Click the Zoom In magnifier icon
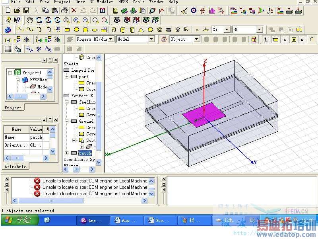Viewport: 318px width, 239px height. point(76,20)
